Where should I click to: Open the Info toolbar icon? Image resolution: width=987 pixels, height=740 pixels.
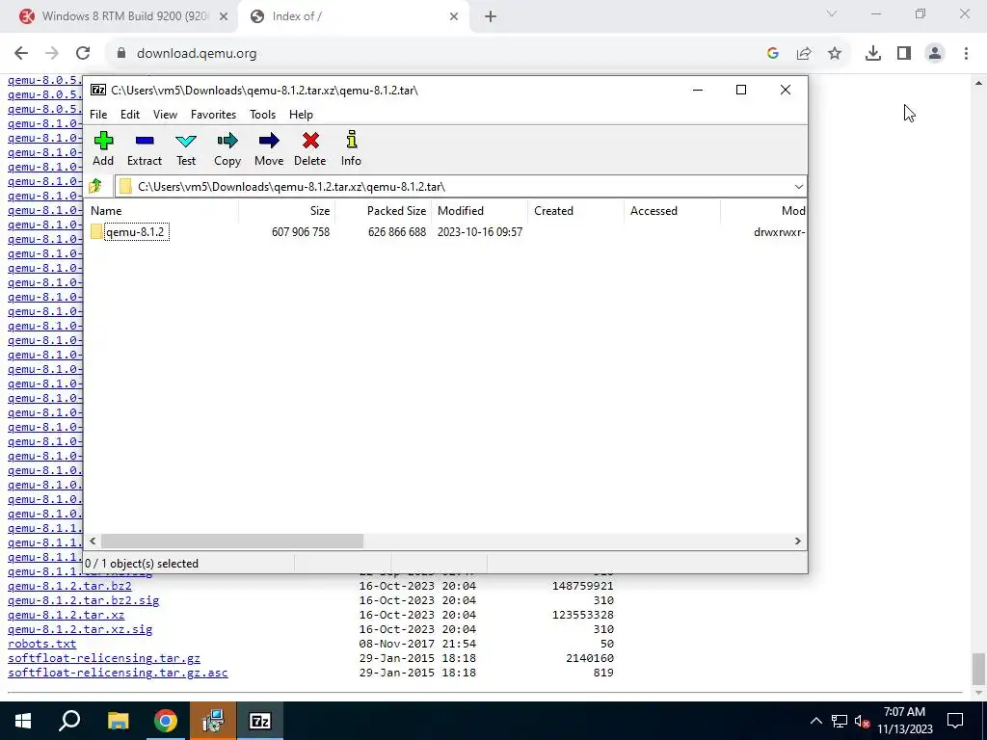click(351, 148)
